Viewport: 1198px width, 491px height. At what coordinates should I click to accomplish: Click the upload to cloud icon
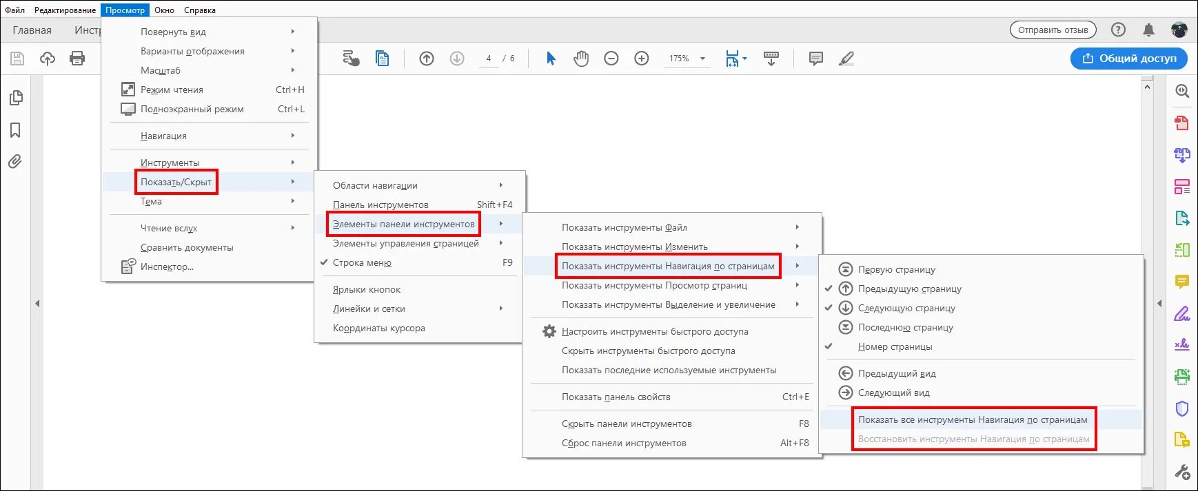(48, 59)
